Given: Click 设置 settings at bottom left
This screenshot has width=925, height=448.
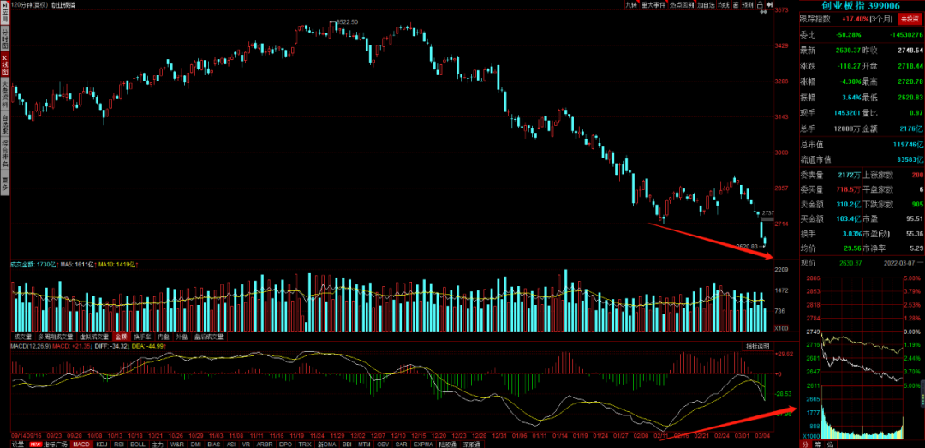Looking at the screenshot, I should 18,444.
